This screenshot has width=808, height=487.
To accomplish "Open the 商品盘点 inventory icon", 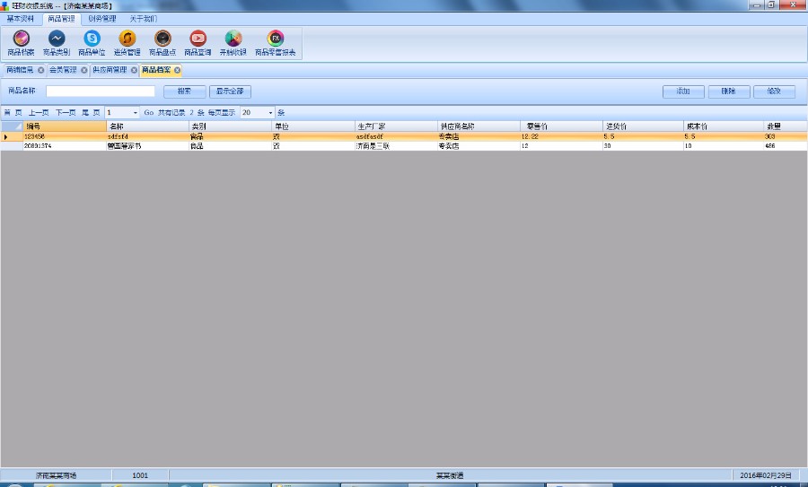I will click(162, 39).
